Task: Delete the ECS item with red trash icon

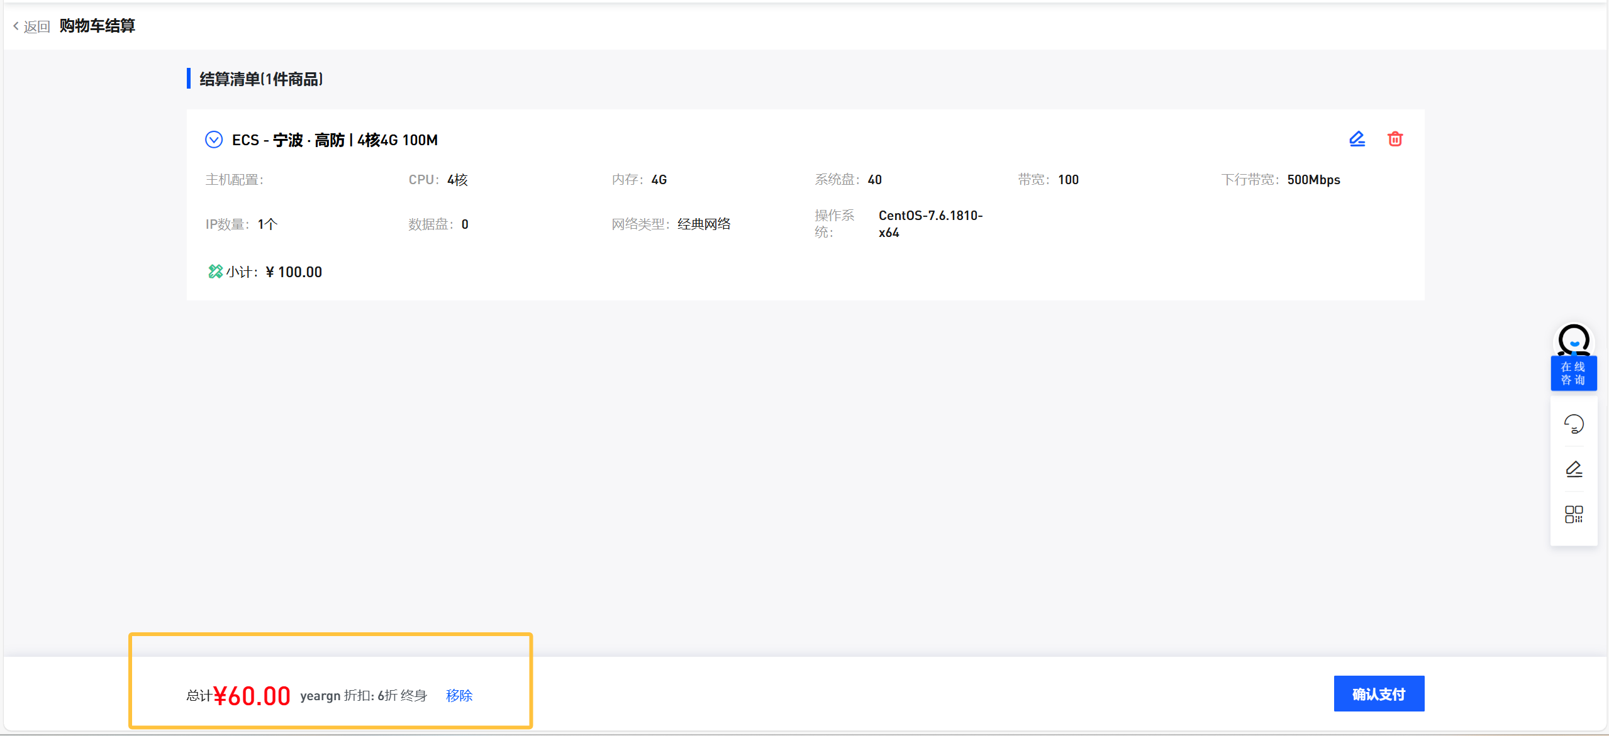Action: pos(1395,139)
